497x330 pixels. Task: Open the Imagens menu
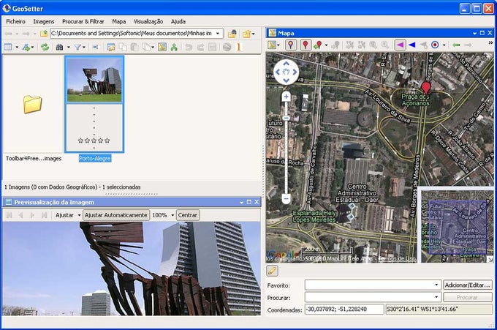click(44, 21)
